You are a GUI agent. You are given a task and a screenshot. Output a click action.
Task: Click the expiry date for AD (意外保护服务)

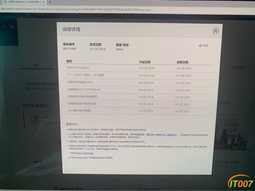182,111
